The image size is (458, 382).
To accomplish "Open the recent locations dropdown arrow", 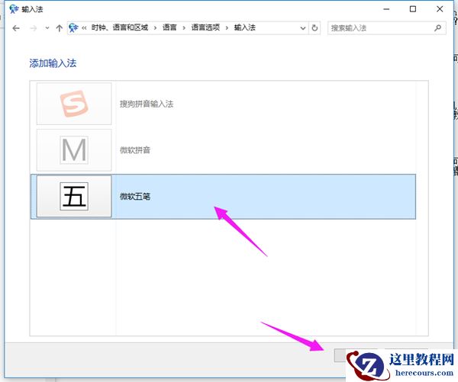I will (47, 28).
